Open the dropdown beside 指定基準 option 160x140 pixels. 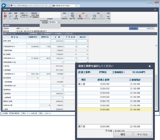click(59, 22)
